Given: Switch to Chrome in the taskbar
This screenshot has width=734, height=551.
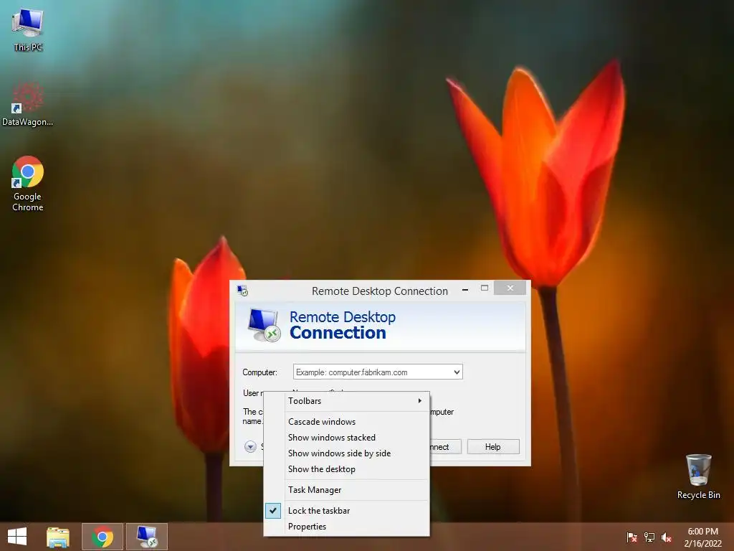Looking at the screenshot, I should tap(103, 537).
